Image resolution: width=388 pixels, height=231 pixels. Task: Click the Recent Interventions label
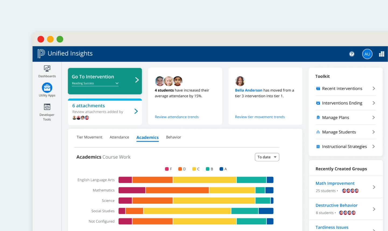click(x=342, y=89)
